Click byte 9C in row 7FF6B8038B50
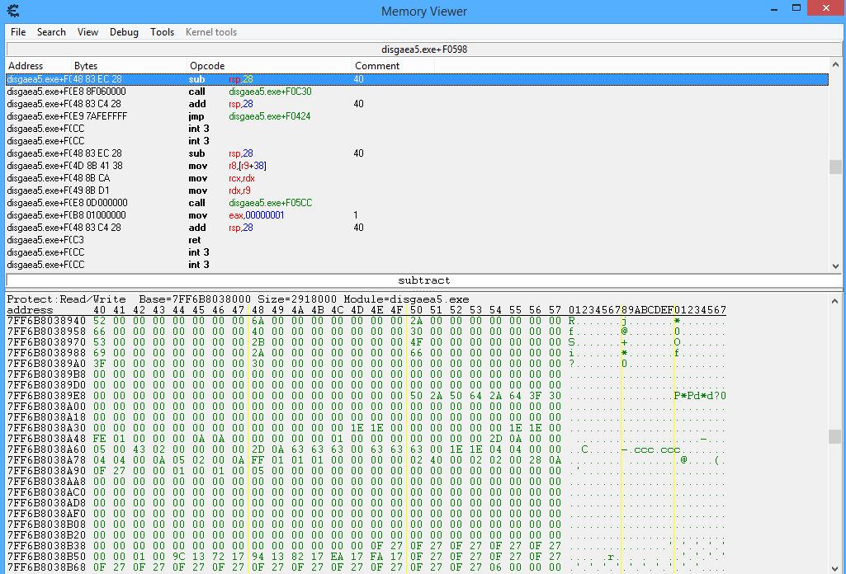This screenshot has width=846, height=574. tap(178, 557)
